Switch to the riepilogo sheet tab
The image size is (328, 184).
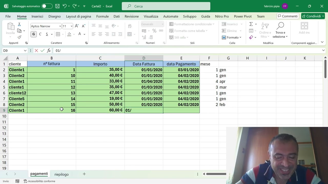[61, 174]
